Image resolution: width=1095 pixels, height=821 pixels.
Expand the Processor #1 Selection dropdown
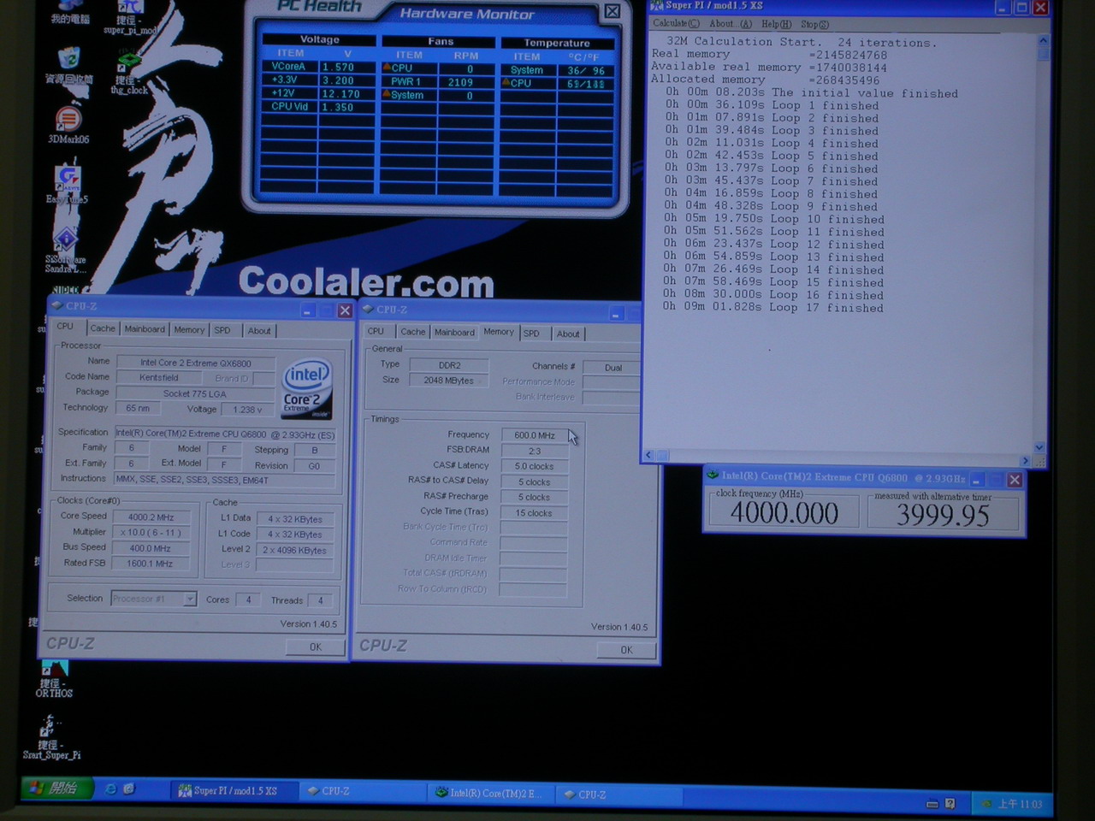[x=190, y=599]
